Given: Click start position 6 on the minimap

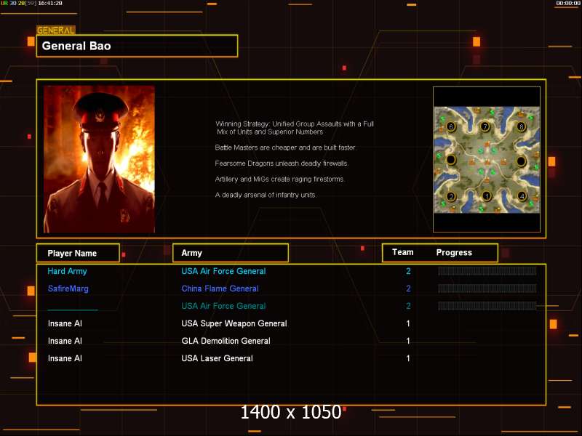Looking at the screenshot, I should click(451, 126).
